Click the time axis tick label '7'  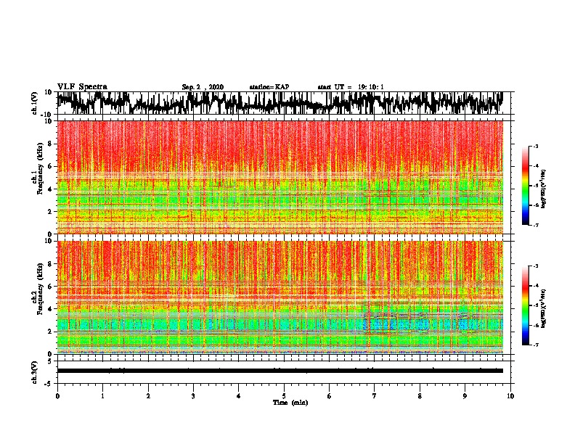pos(375,396)
